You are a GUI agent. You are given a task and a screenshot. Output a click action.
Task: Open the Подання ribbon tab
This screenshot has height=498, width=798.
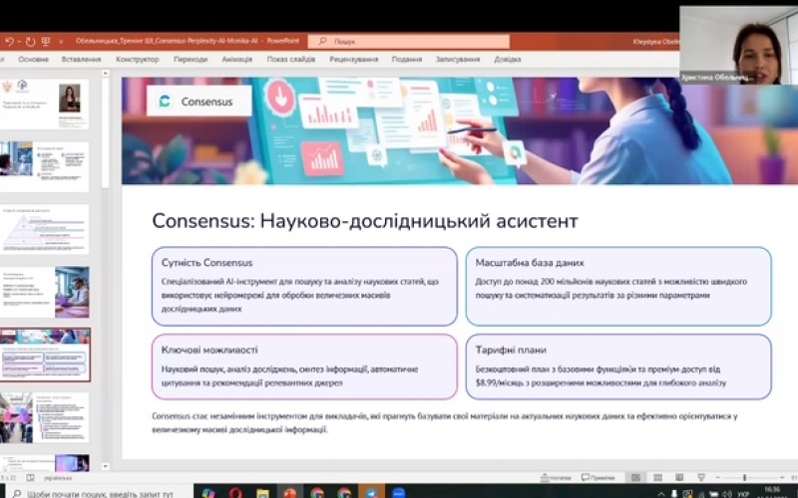[407, 59]
